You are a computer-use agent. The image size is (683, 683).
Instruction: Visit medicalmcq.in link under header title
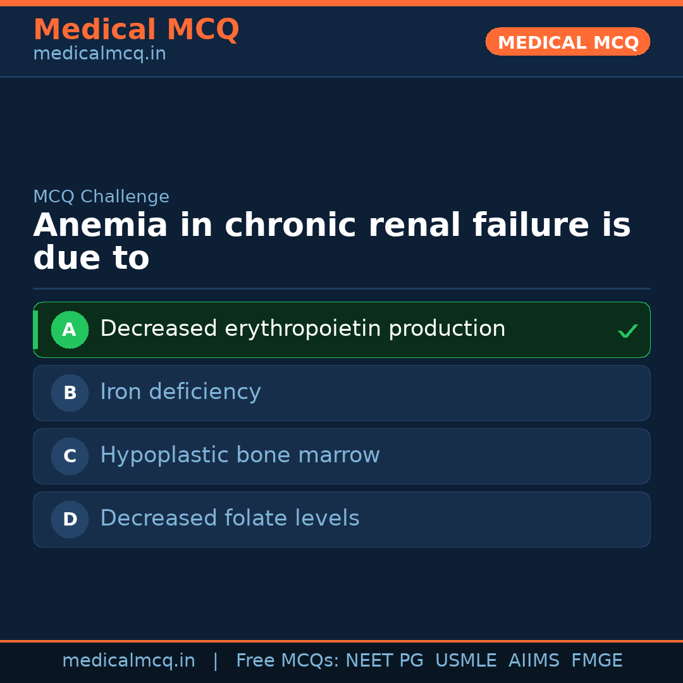[x=99, y=54]
